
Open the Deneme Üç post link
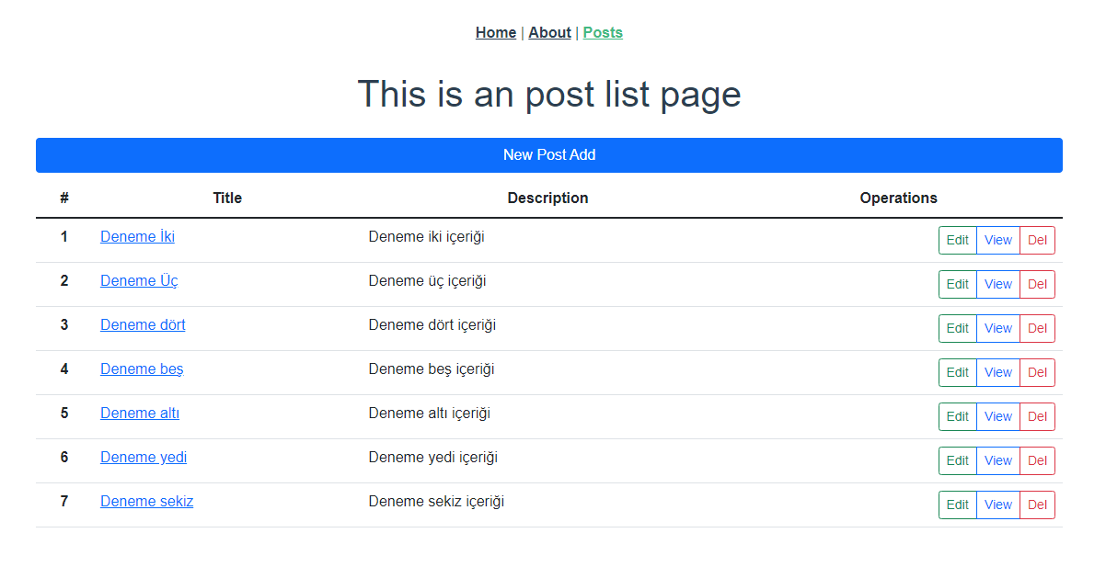tap(139, 281)
